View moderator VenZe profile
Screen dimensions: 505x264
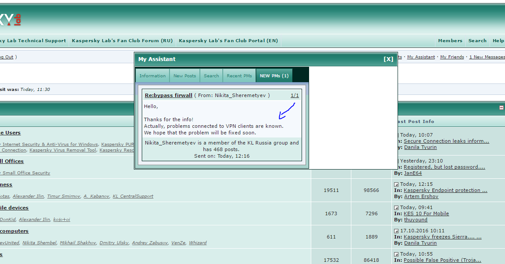(178, 243)
